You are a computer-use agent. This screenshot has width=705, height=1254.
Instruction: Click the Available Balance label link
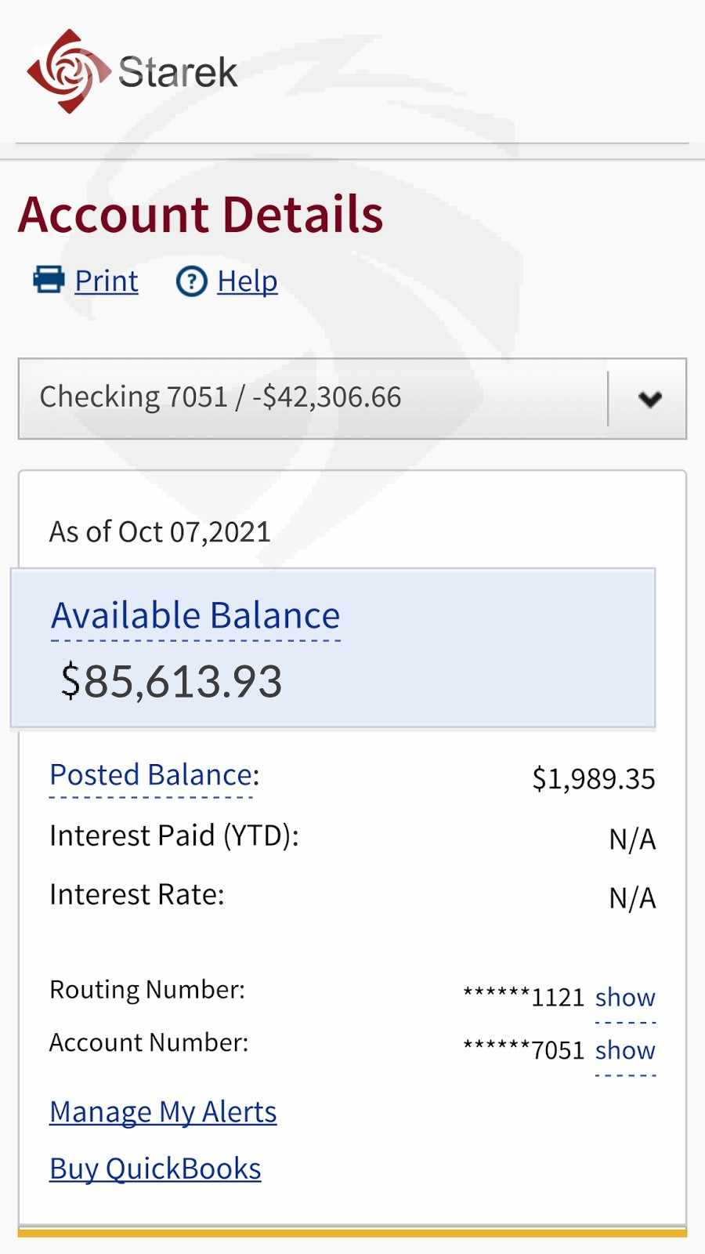(x=196, y=616)
